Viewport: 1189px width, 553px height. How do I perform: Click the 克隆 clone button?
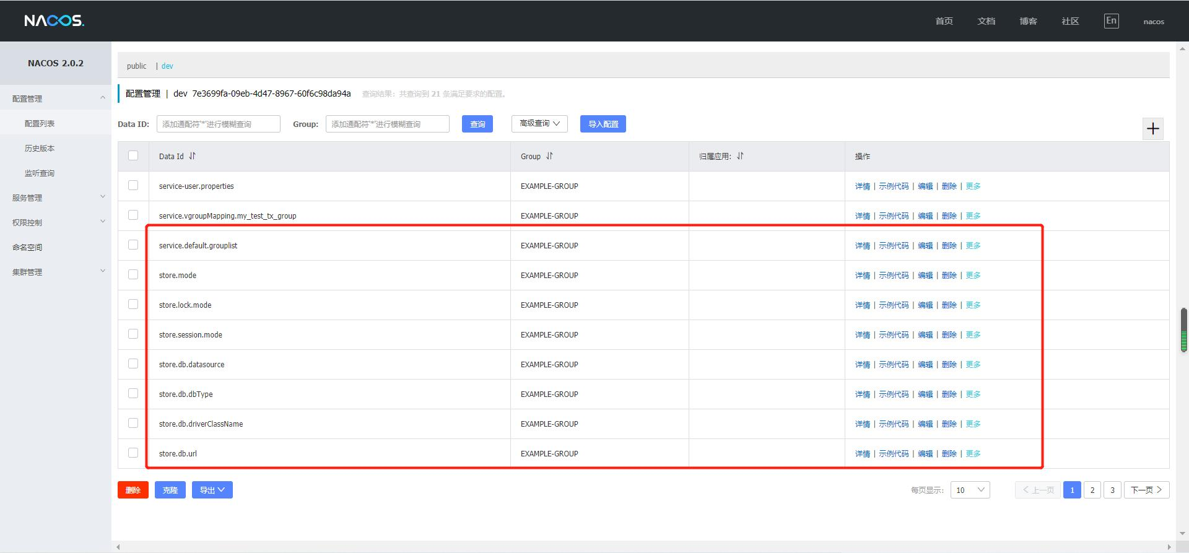point(170,490)
